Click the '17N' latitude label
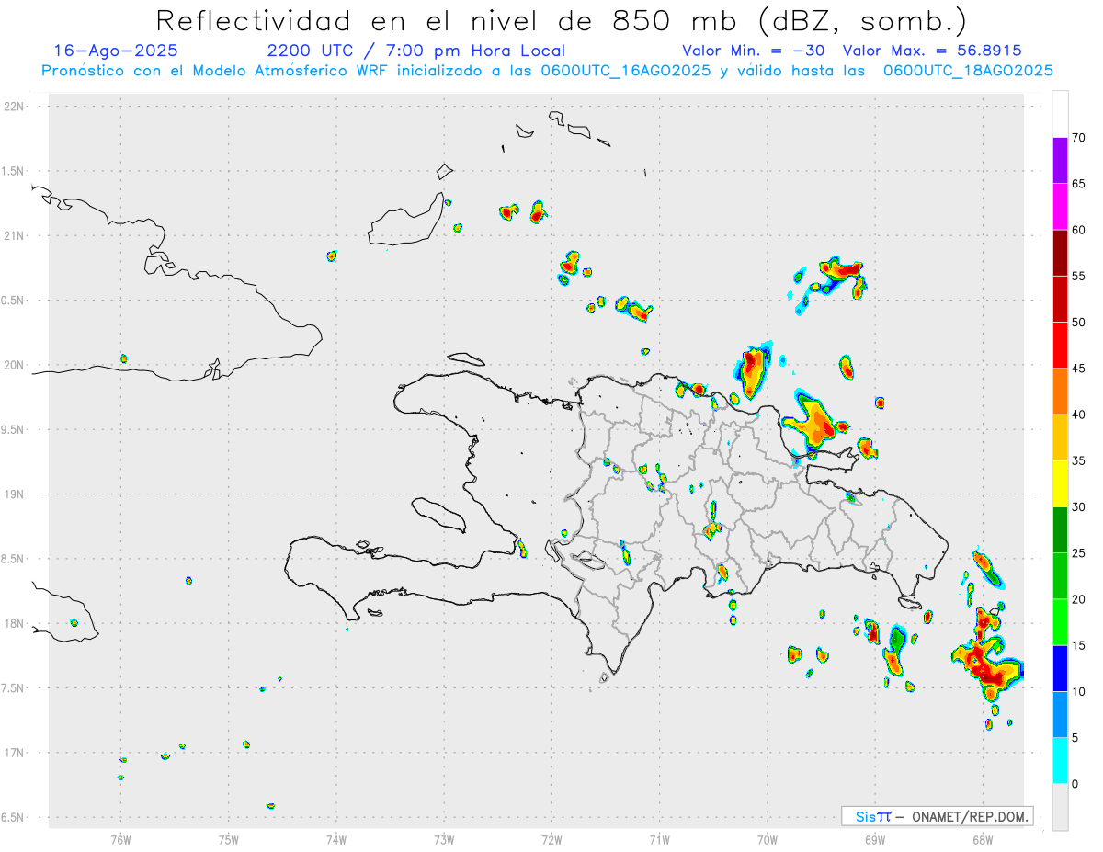The image size is (1103, 852). coord(16,753)
